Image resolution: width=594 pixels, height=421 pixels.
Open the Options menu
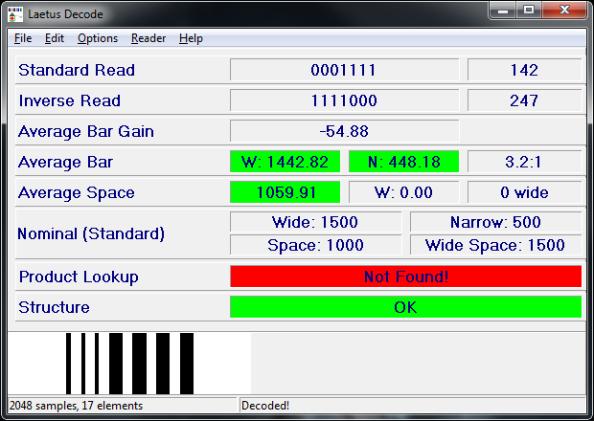pyautogui.click(x=98, y=38)
